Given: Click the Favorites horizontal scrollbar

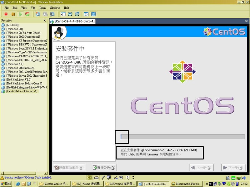Looking at the screenshot, I should (x=24, y=173).
